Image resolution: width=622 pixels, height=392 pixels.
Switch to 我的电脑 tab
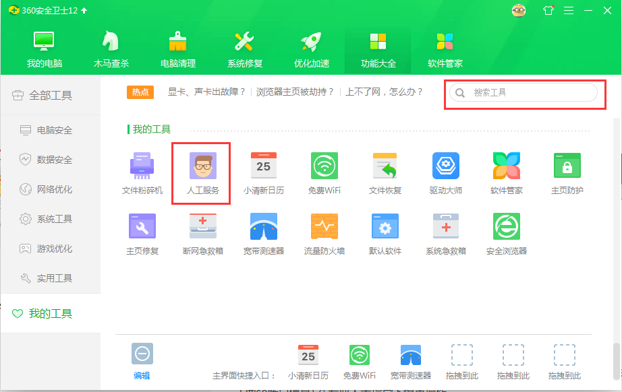(x=44, y=50)
